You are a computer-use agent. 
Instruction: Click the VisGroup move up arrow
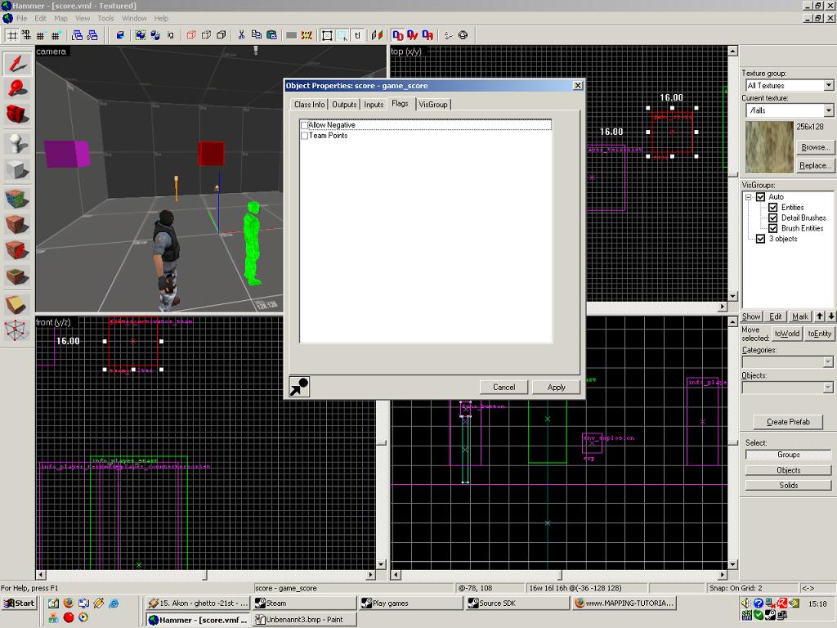[819, 316]
